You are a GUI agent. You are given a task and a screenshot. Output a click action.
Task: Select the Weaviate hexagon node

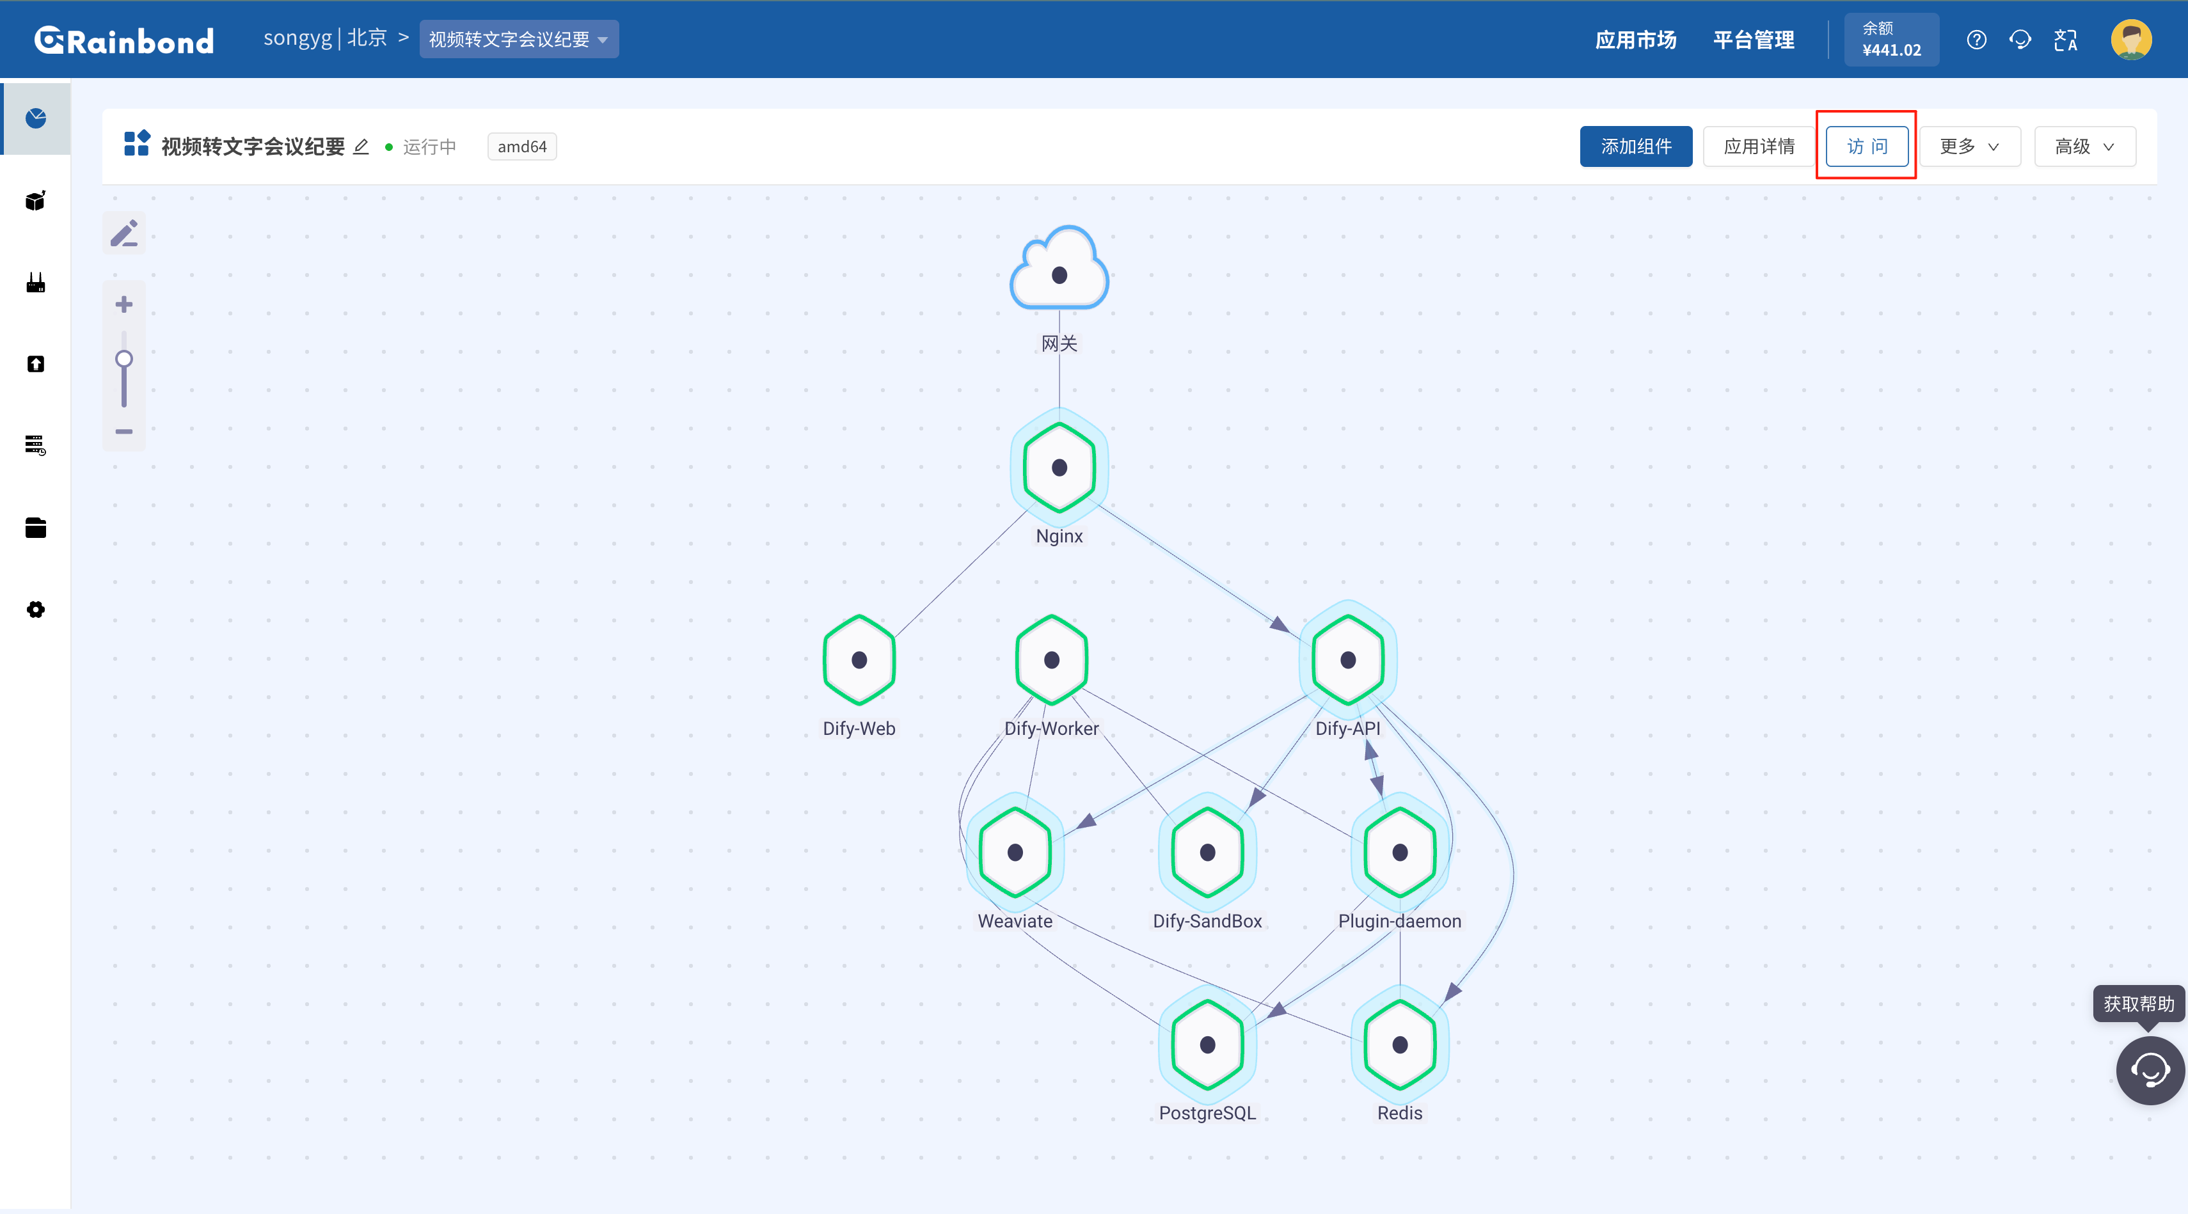[x=1015, y=853]
